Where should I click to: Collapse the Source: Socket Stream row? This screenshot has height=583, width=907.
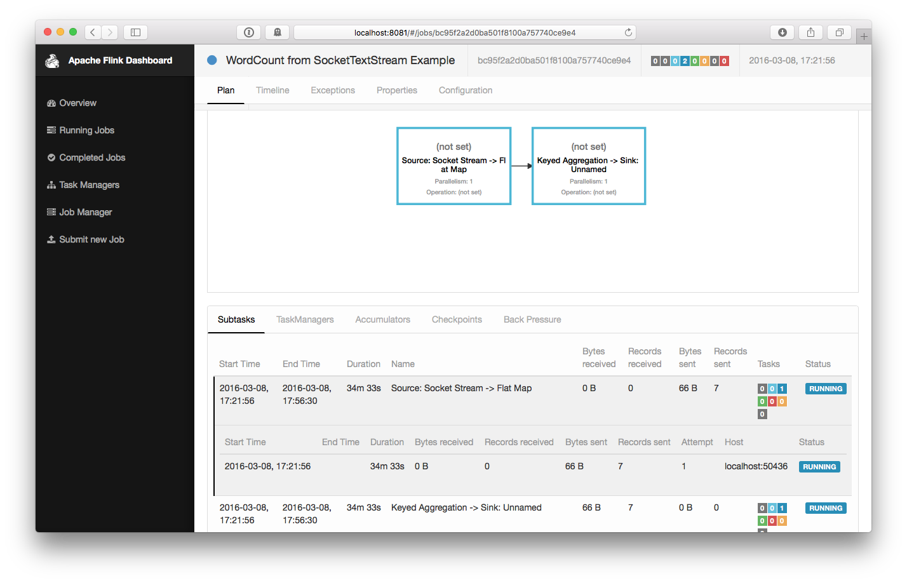point(461,388)
